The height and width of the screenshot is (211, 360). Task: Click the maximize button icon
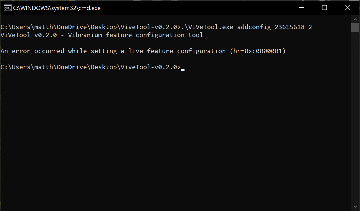[x=324, y=8]
